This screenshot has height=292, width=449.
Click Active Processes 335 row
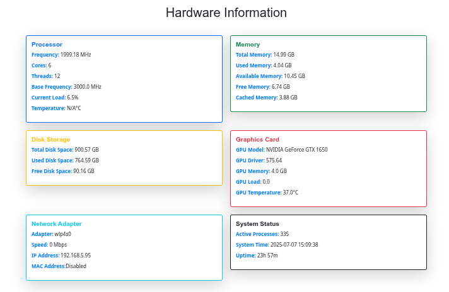(x=262, y=234)
